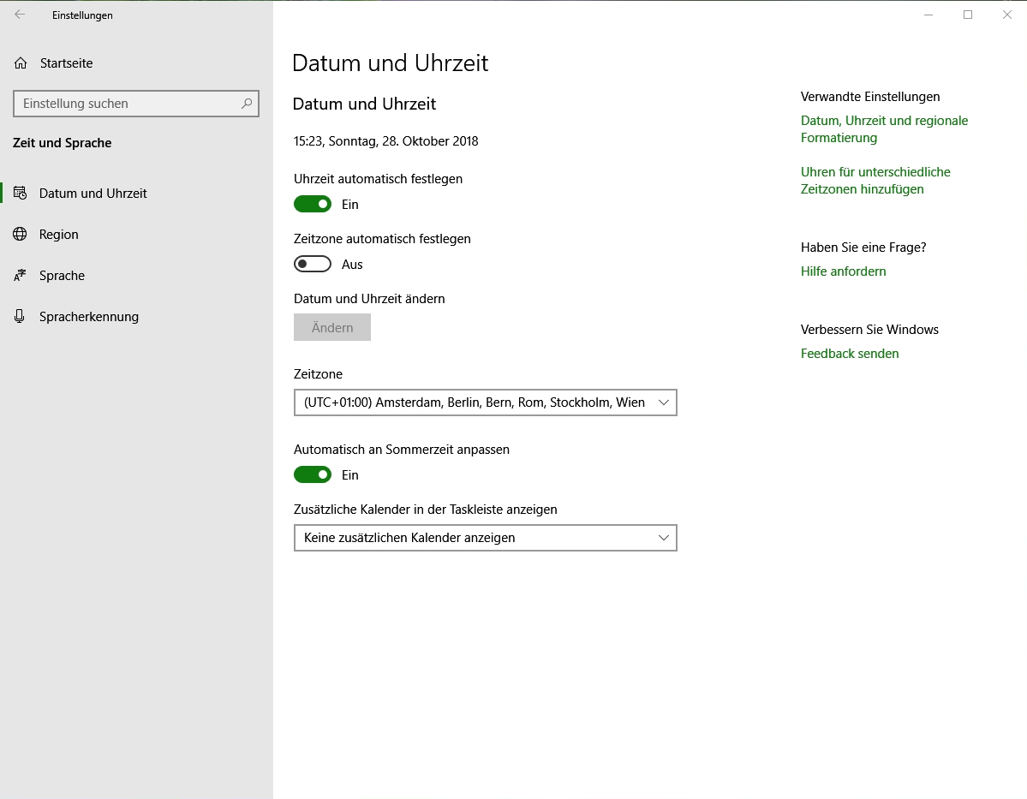Viewport: 1027px width, 799px height.
Task: Focus the Einstellung suchen search field
Action: pyautogui.click(x=136, y=104)
